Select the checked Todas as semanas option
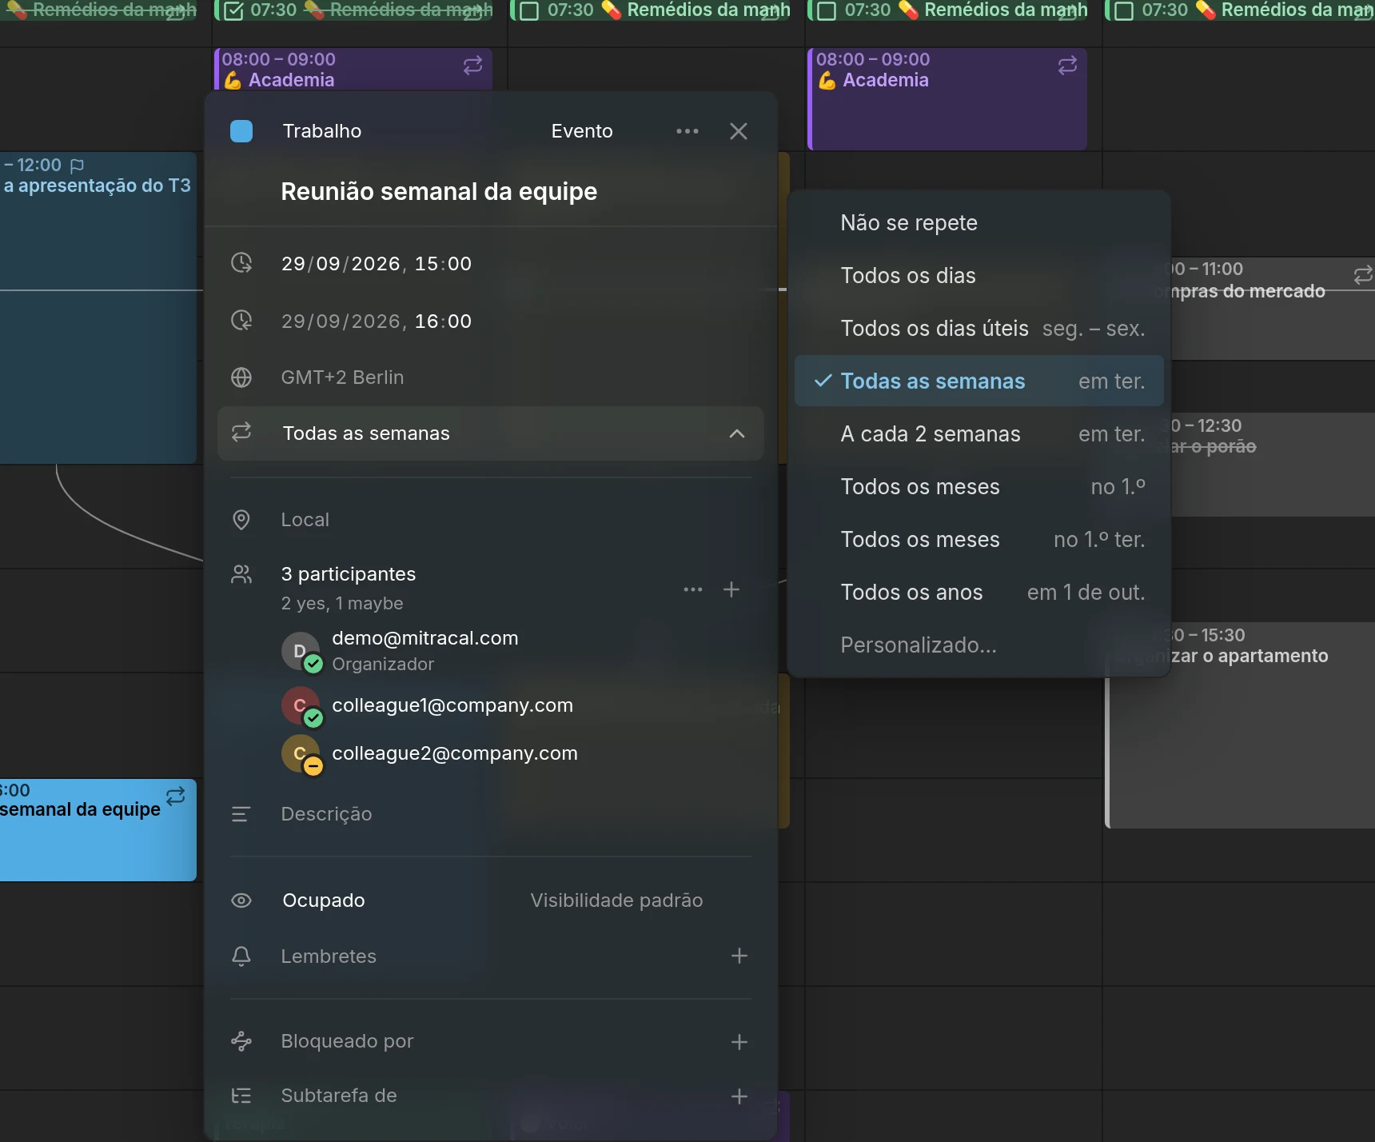The width and height of the screenshot is (1375, 1142). [978, 381]
